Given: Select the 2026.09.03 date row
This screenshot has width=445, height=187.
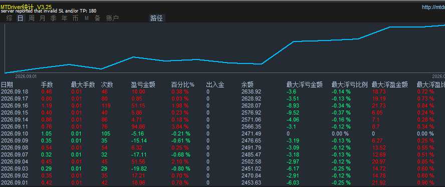Looking at the screenshot, I should click(15, 168).
